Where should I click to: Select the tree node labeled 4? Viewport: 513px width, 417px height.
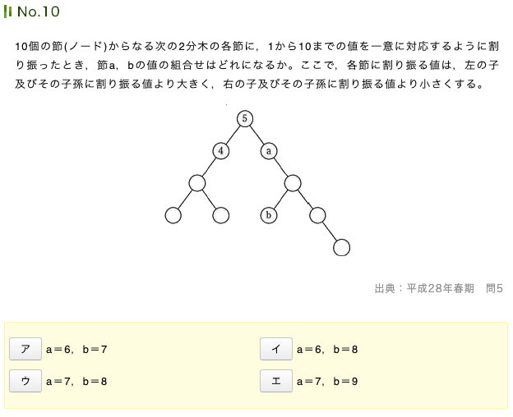(220, 151)
